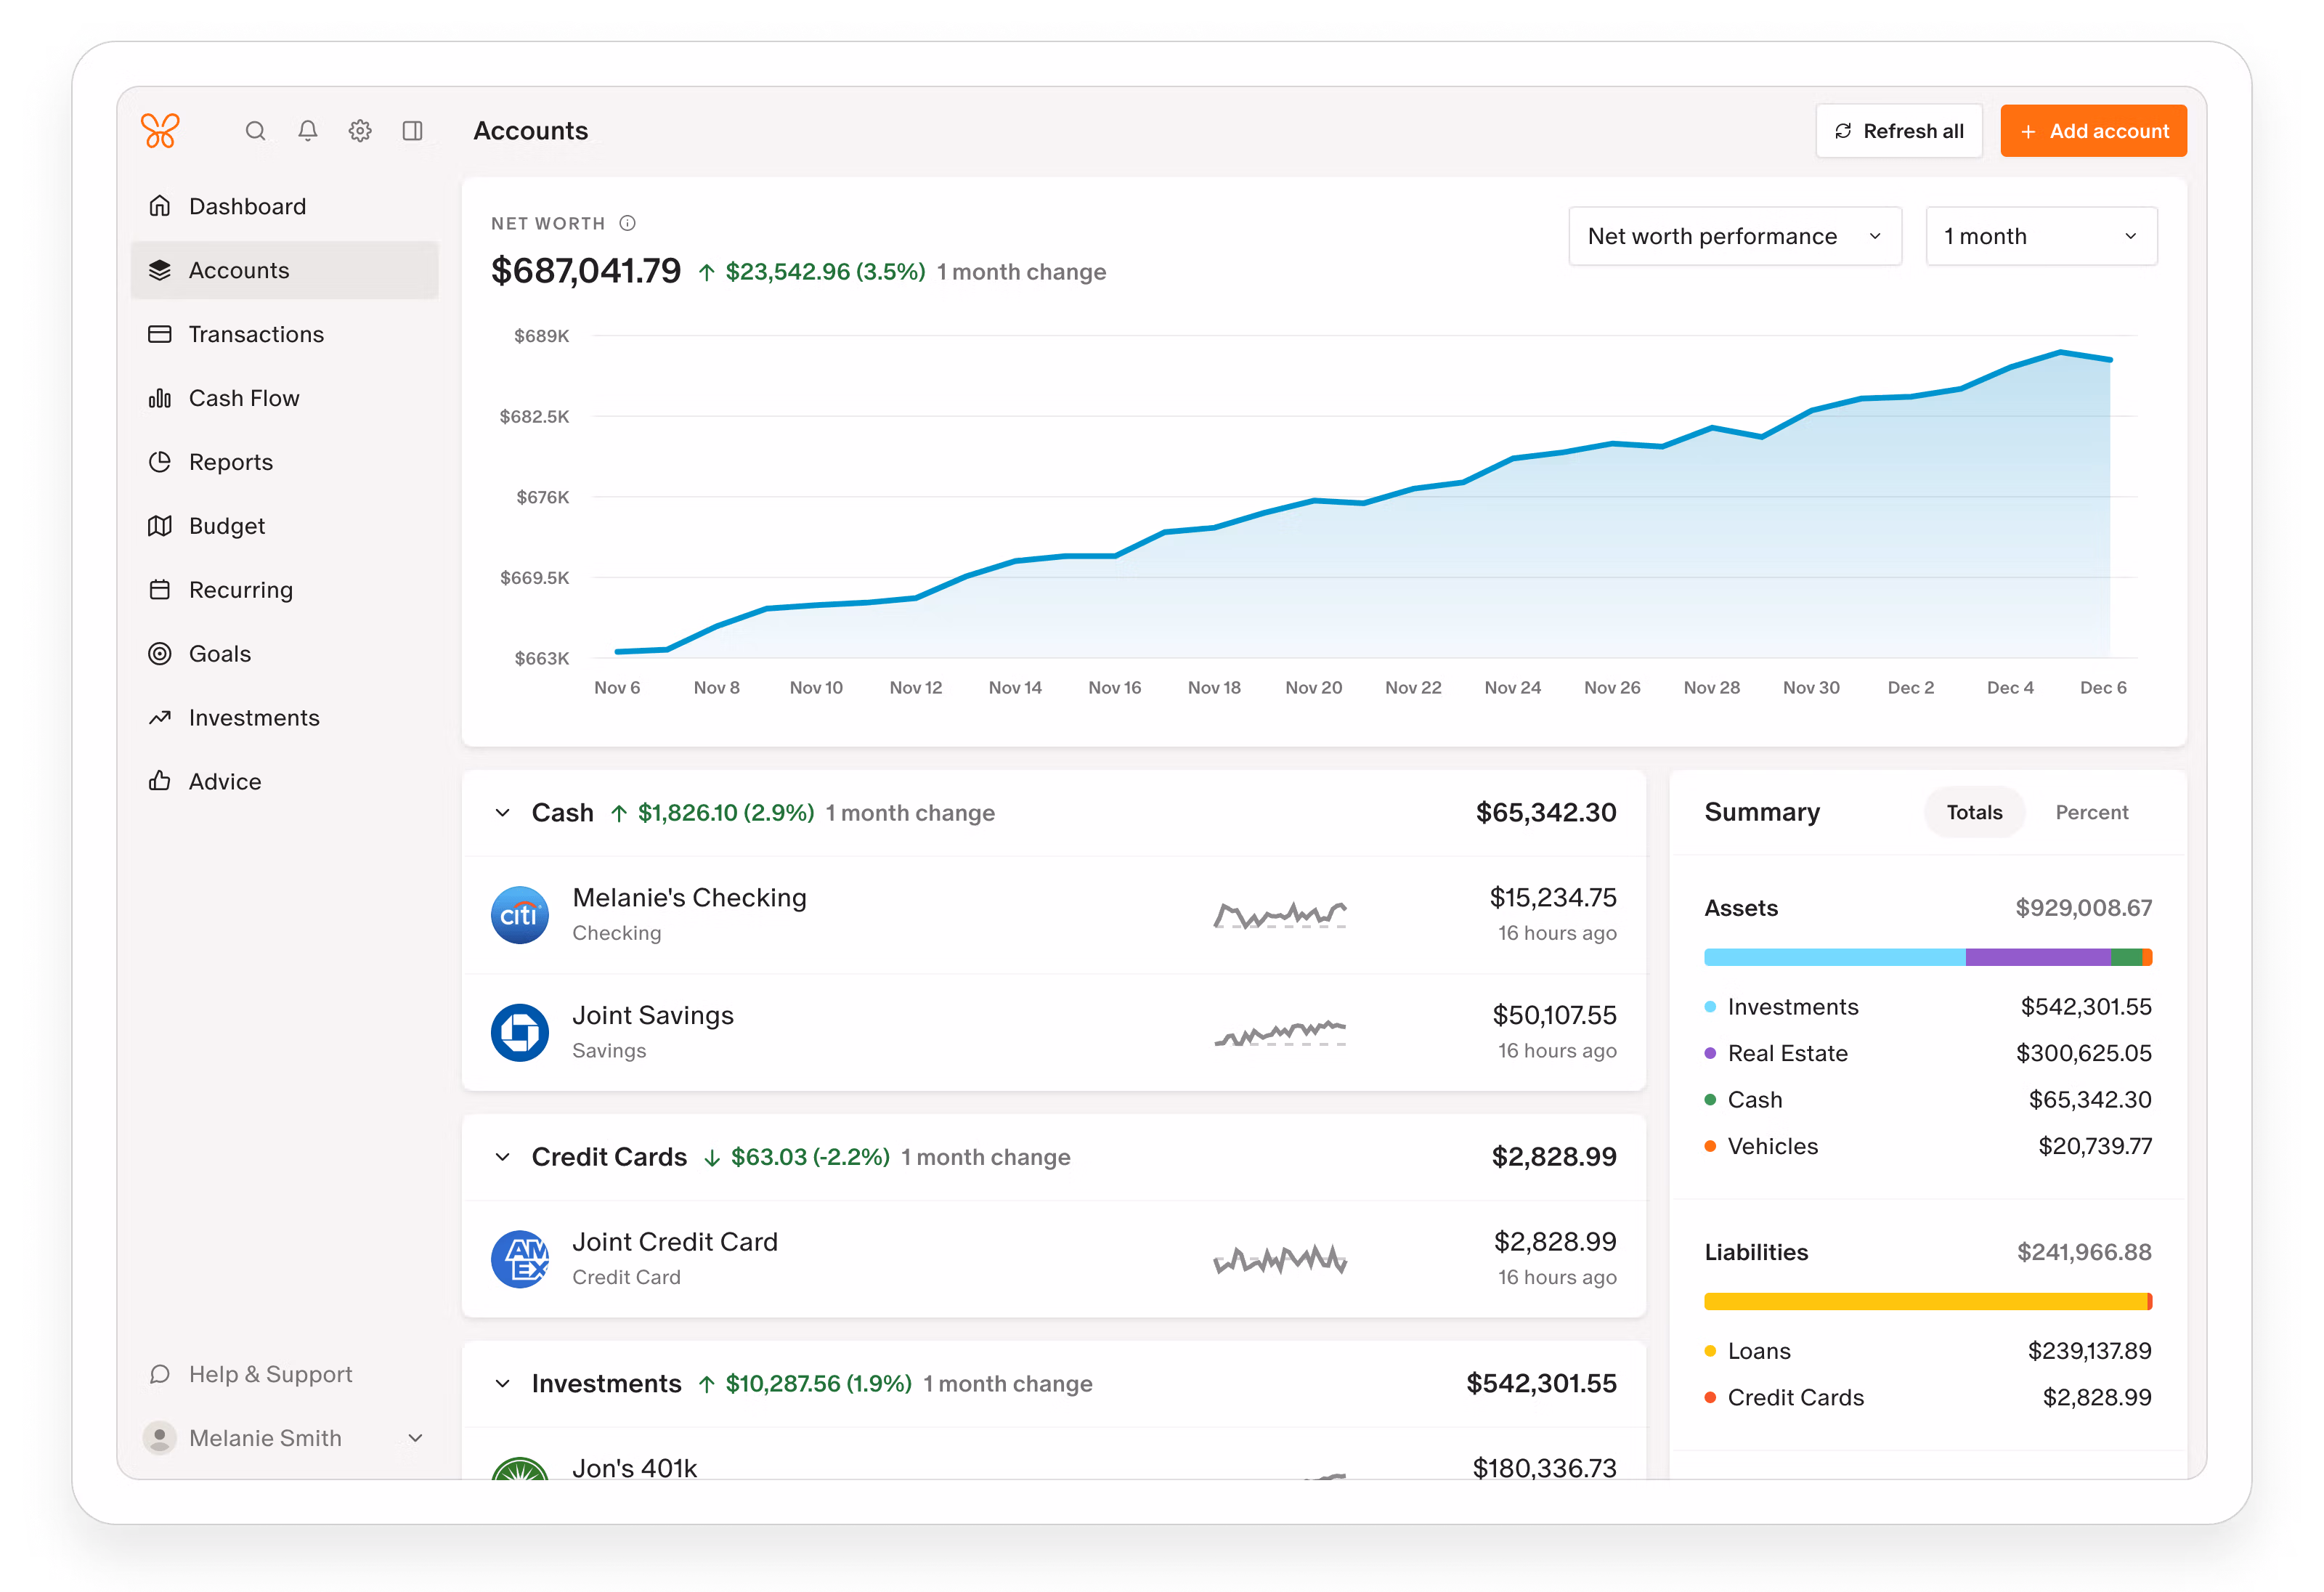Image resolution: width=2324 pixels, height=1592 pixels.
Task: Click the butterfly logo
Action: click(x=162, y=130)
